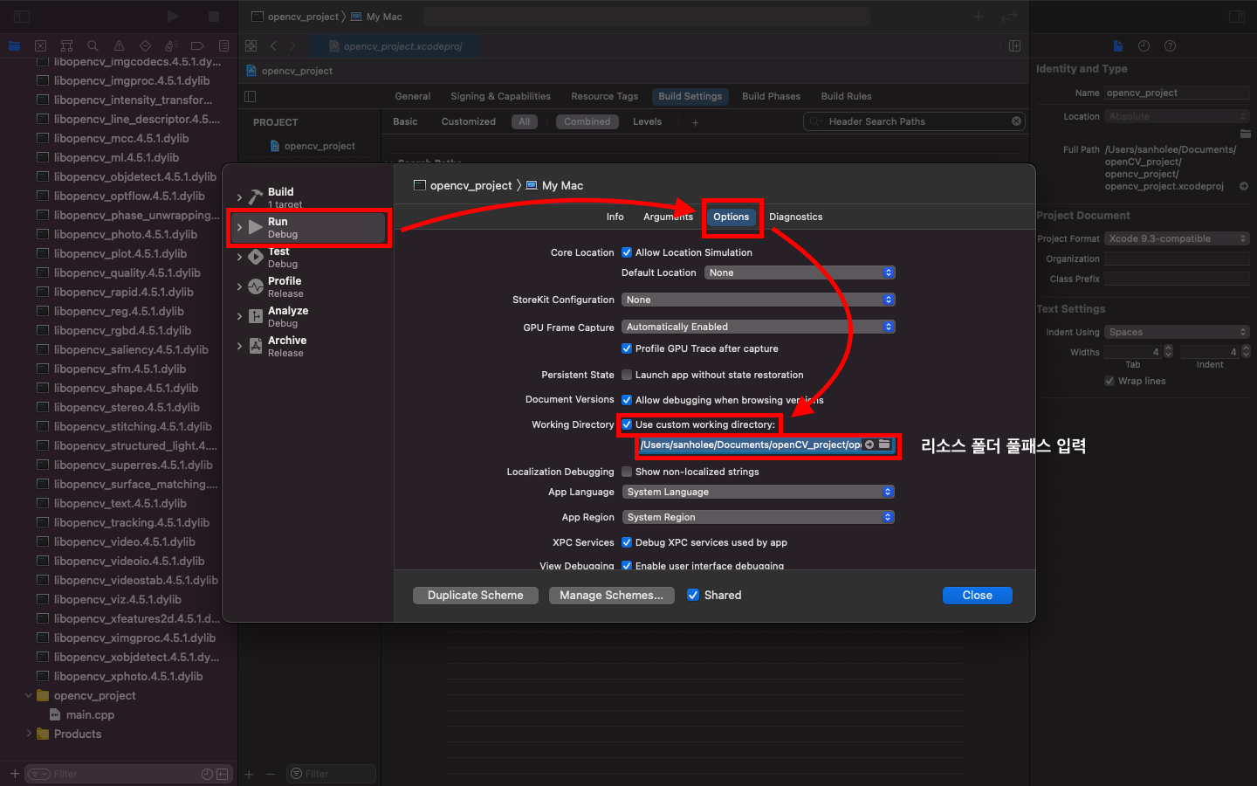
Task: Toggle the Shared scheme checkbox
Action: (693, 595)
